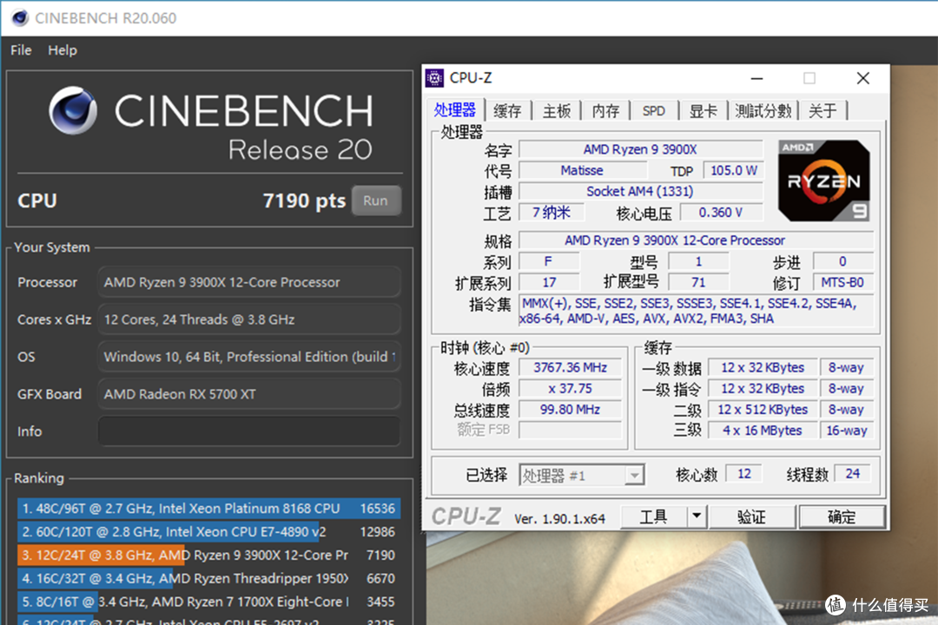
Task: Click the 验证 button
Action: (752, 516)
